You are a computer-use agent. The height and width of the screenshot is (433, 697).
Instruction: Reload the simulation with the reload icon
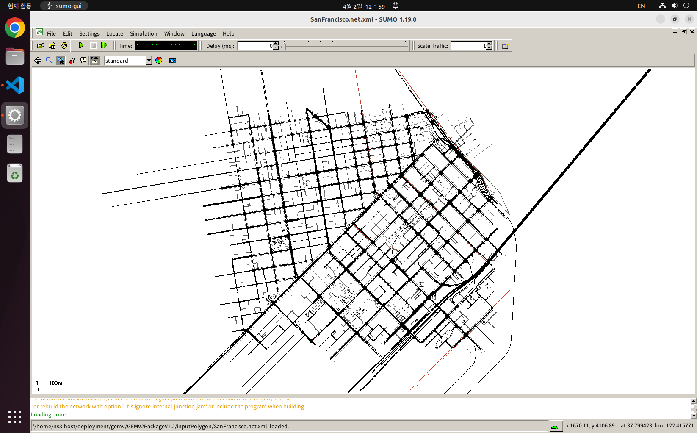tap(64, 46)
